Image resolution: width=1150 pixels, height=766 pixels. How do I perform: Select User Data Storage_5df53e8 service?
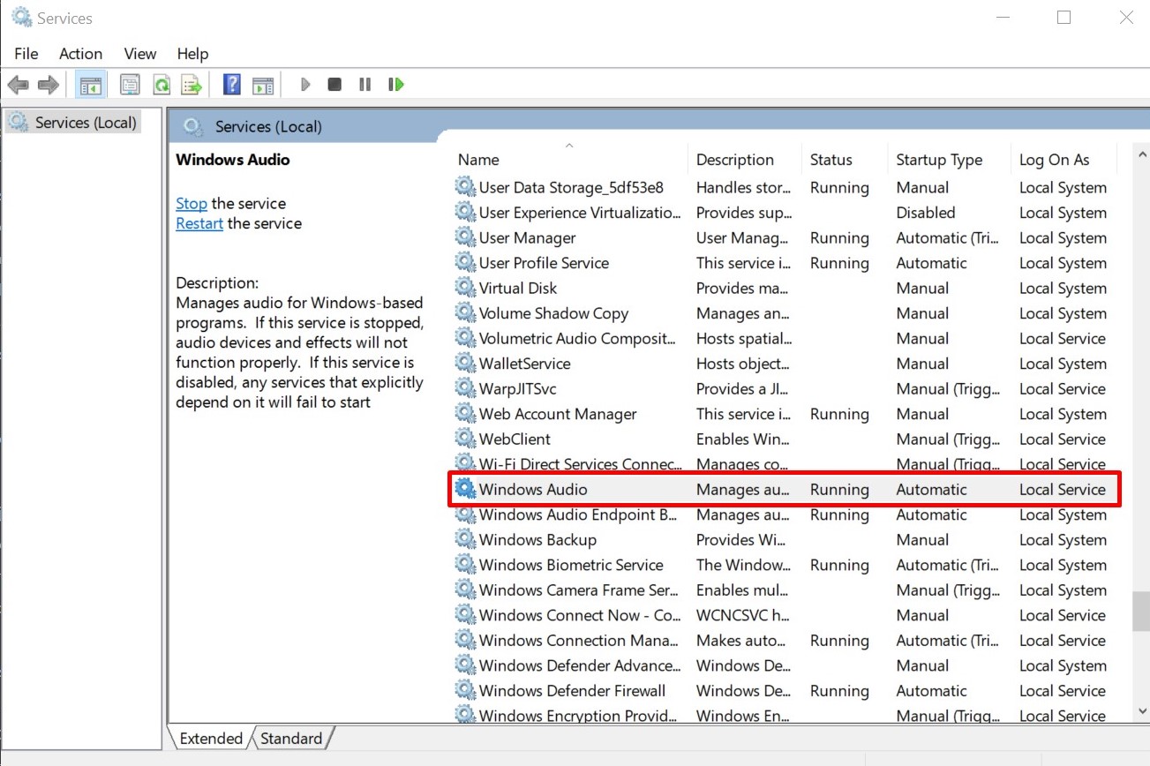point(785,187)
